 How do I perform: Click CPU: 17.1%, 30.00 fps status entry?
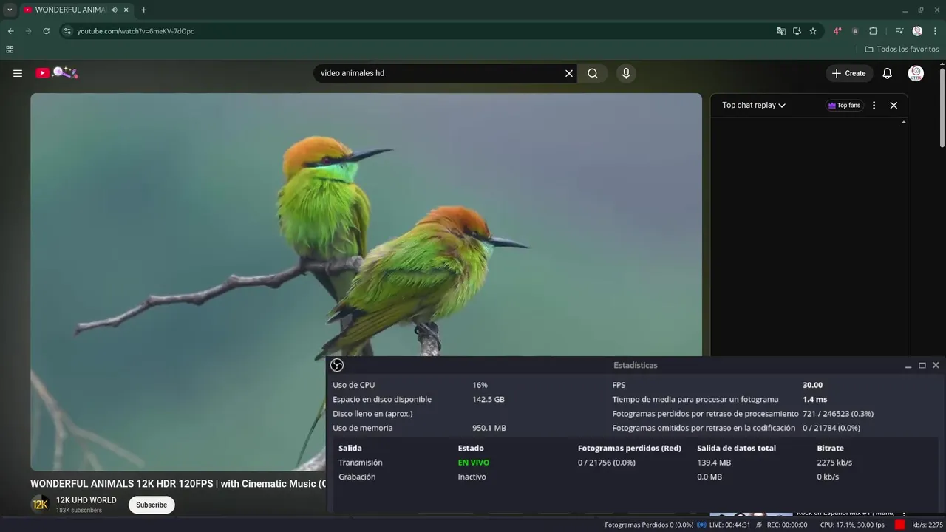852,525
